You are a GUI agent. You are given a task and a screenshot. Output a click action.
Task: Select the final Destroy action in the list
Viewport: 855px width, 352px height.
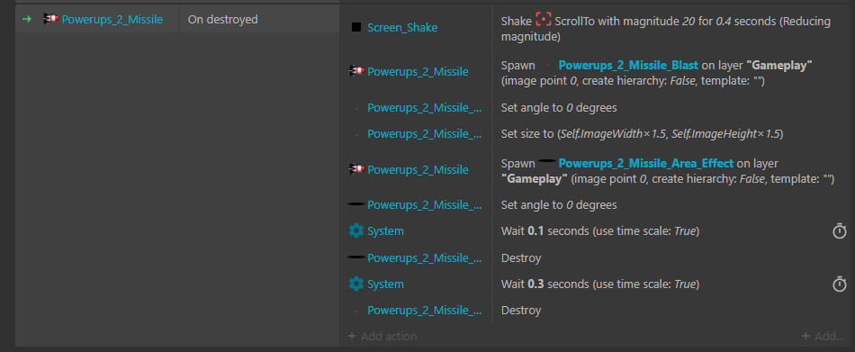(521, 310)
